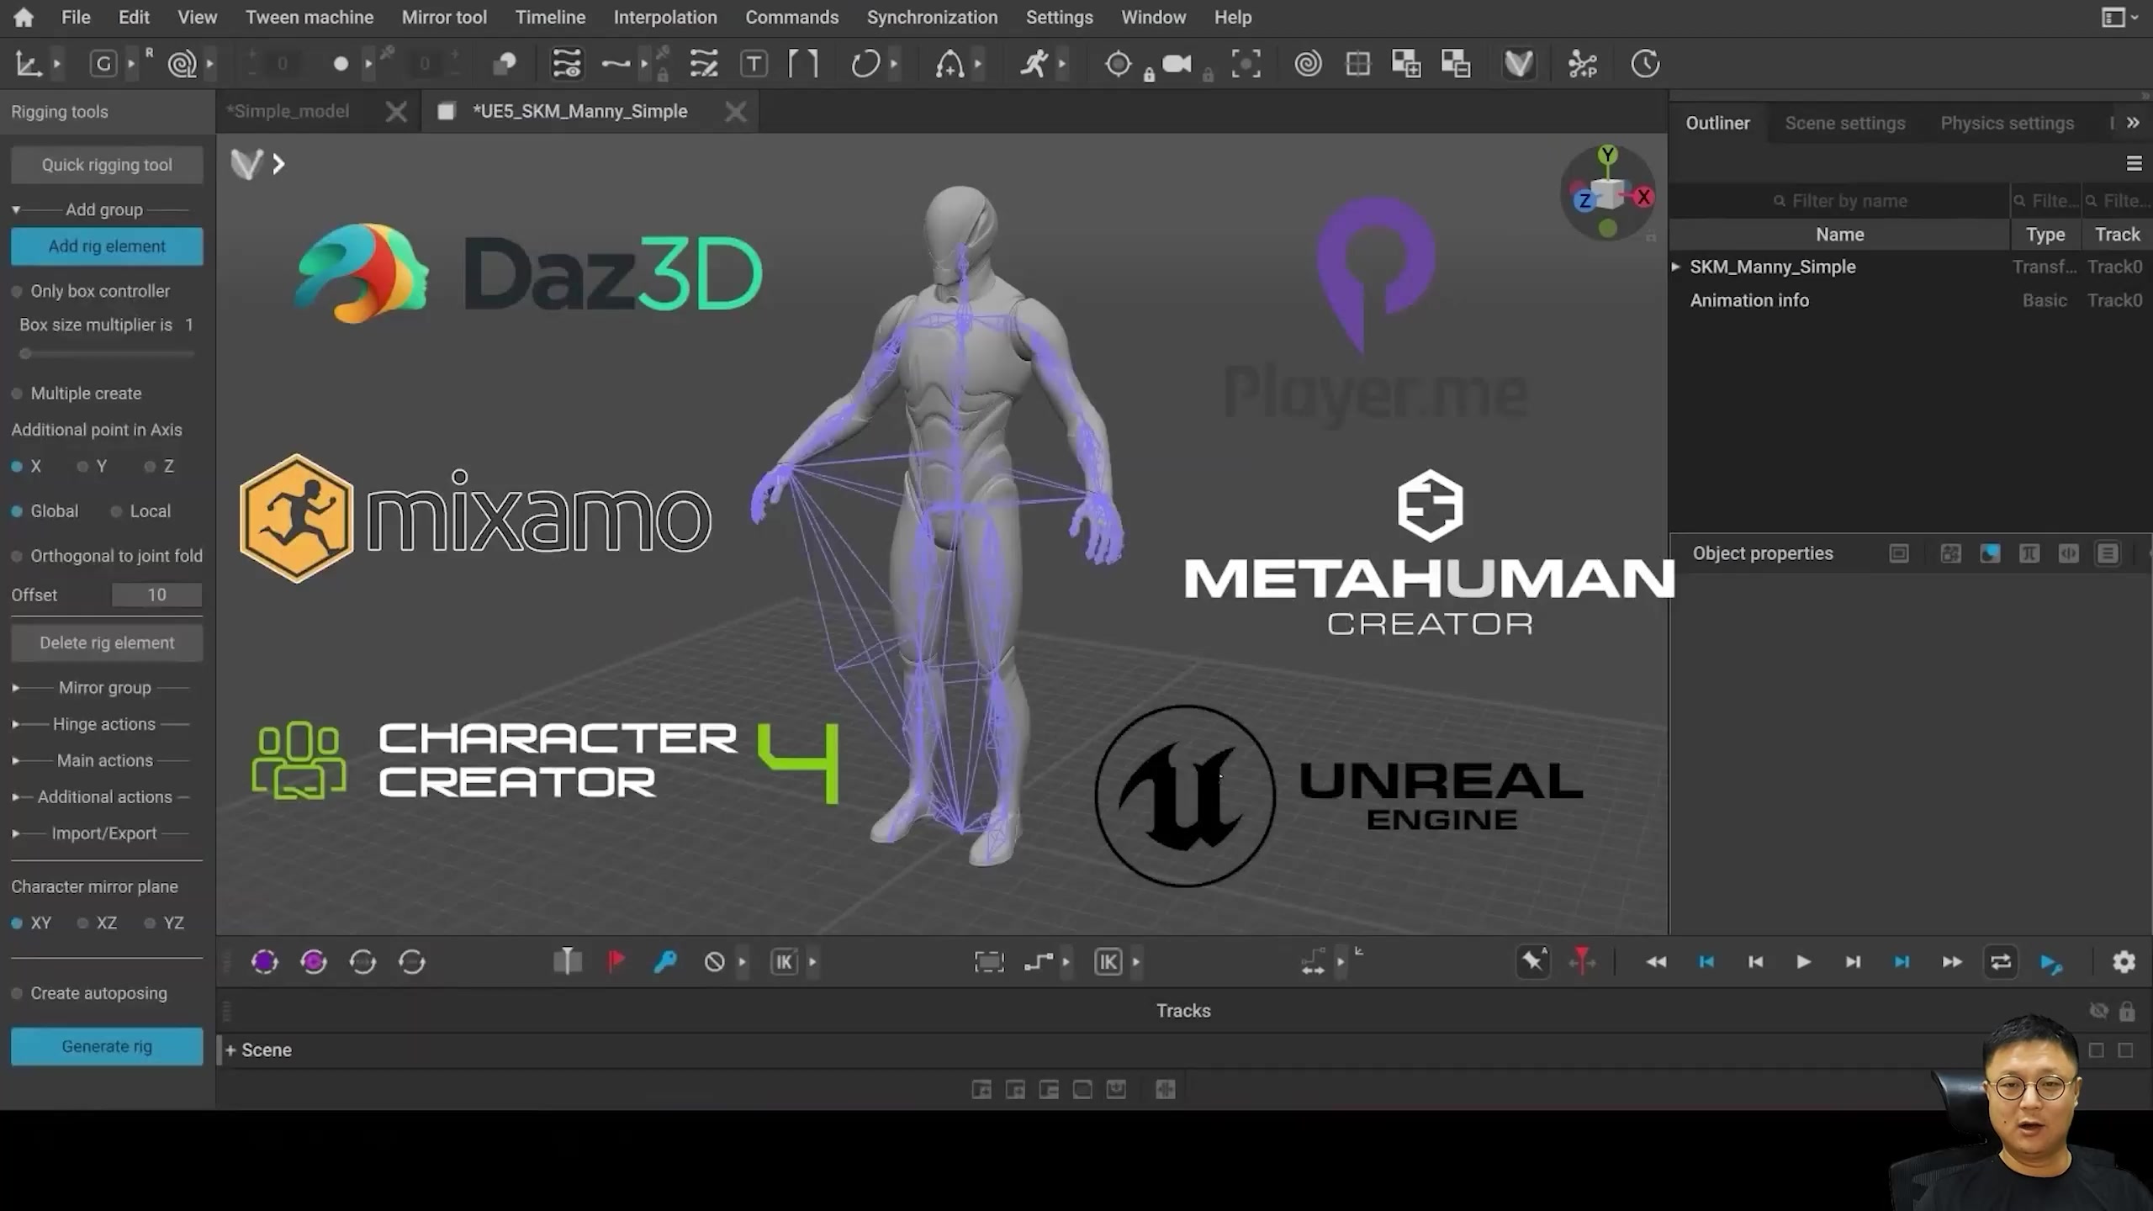Click the Generate rig button
Viewport: 2153px width, 1211px height.
click(x=107, y=1046)
